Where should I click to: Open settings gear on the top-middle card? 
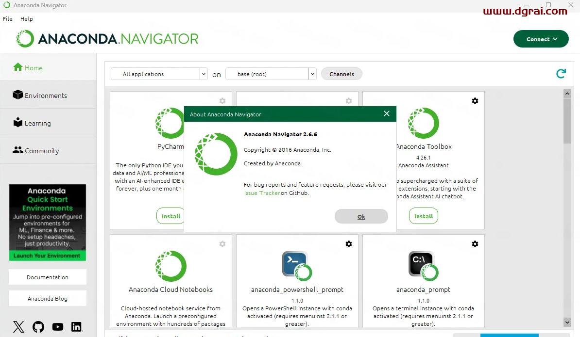point(348,101)
